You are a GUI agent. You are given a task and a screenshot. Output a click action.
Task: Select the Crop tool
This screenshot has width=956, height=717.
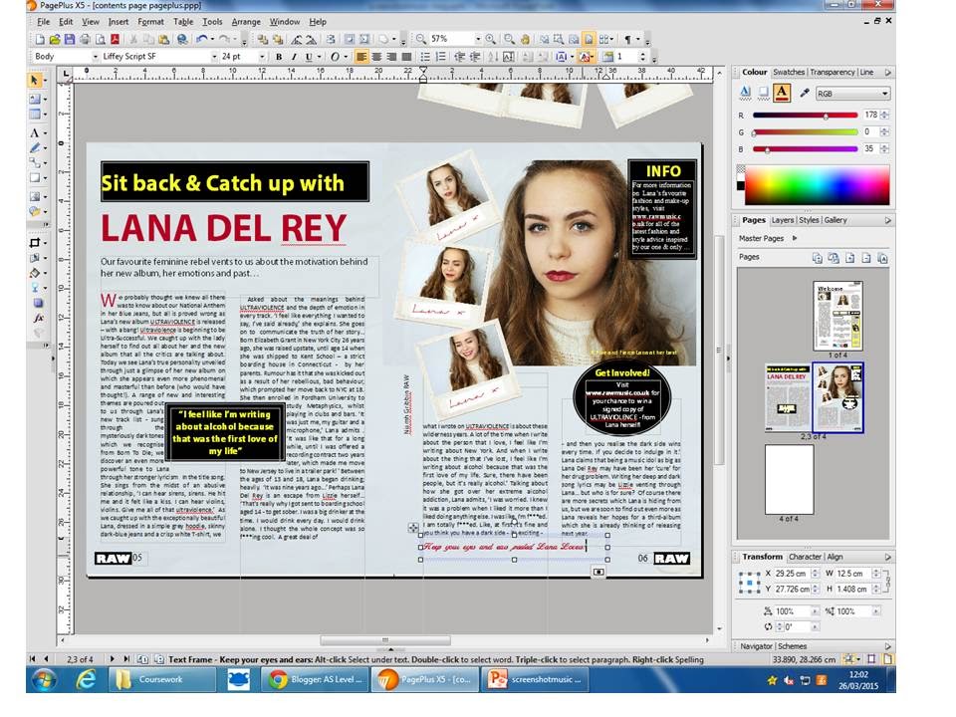click(35, 243)
